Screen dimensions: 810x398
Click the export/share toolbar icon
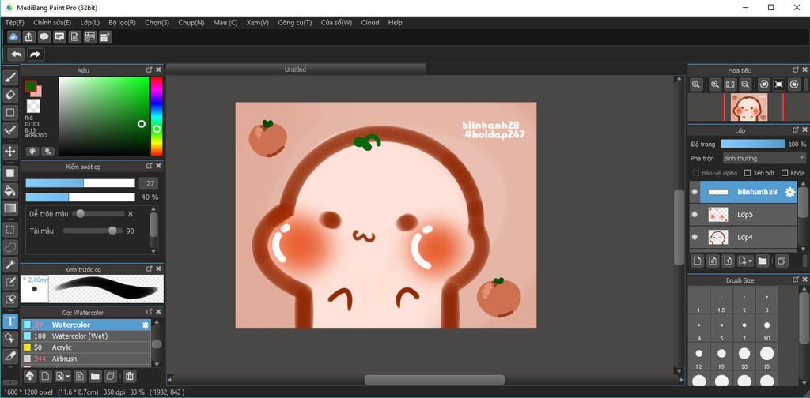coord(29,37)
